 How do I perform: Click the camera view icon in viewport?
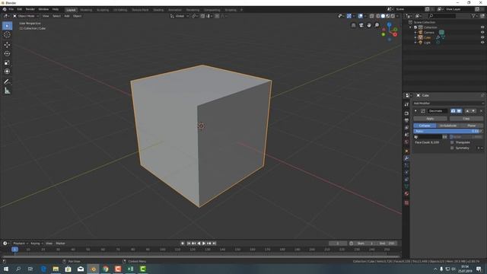click(x=361, y=25)
